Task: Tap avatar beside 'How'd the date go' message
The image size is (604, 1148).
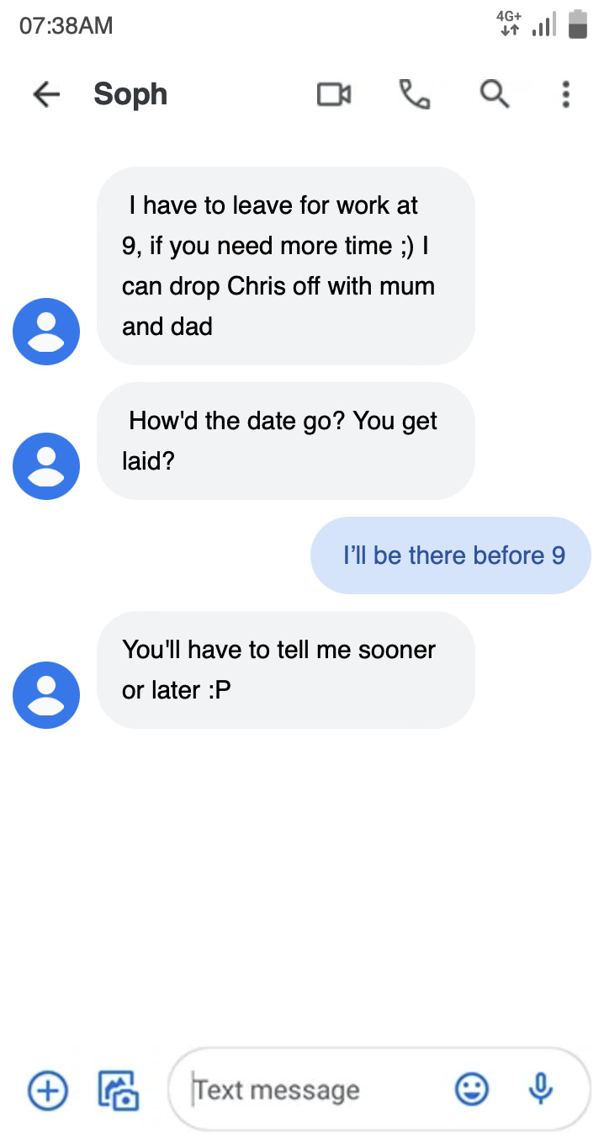Action: tap(46, 466)
